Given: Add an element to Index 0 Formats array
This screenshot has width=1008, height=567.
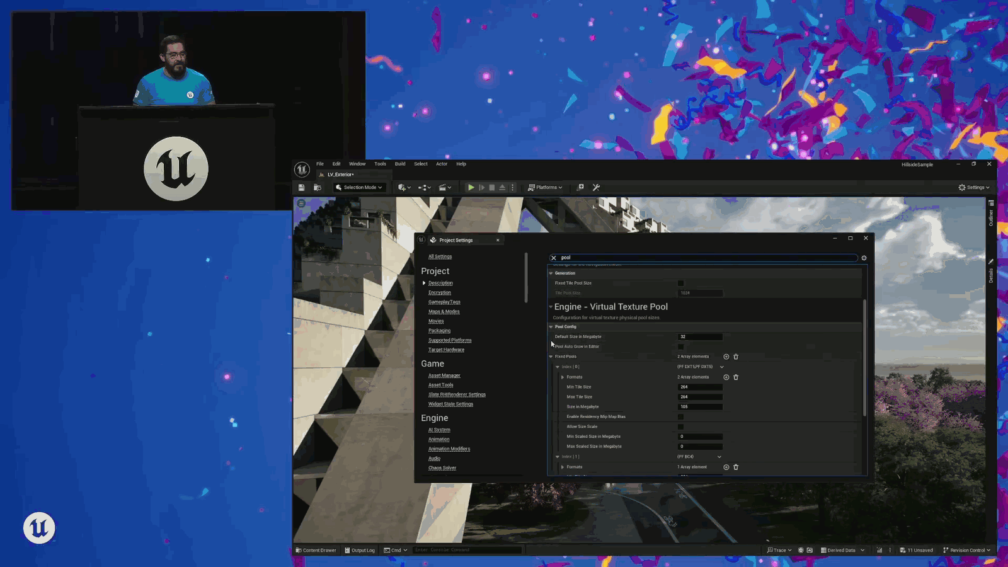Looking at the screenshot, I should coord(726,377).
